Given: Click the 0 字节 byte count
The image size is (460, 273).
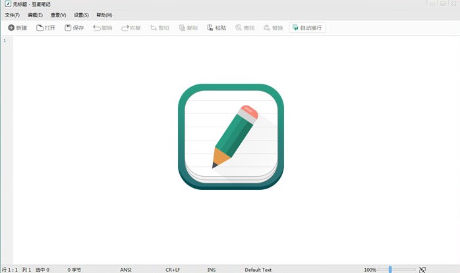Looking at the screenshot, I should coord(74,270).
